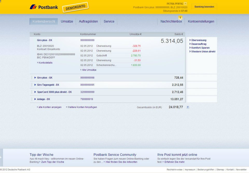The image size is (249, 173).
Task: Switch to the Umsätze tab
Action: (x=67, y=21)
